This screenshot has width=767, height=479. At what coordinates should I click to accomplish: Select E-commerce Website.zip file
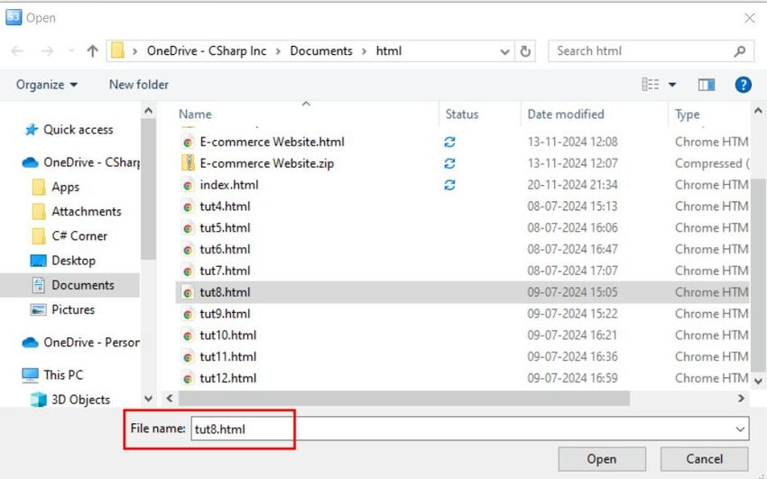click(x=266, y=163)
